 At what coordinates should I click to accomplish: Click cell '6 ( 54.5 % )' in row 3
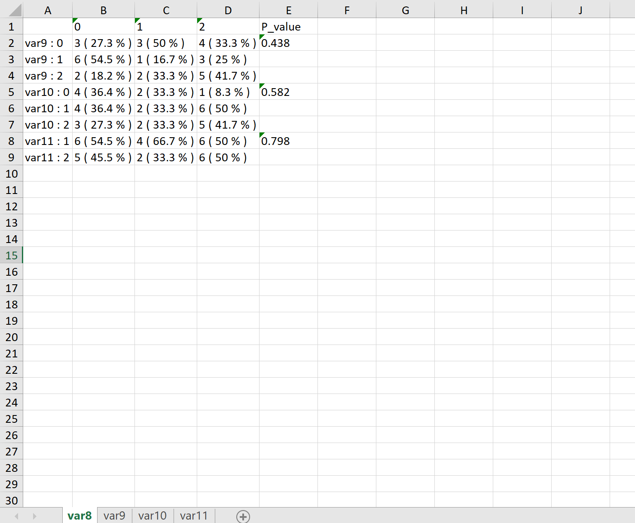(104, 59)
